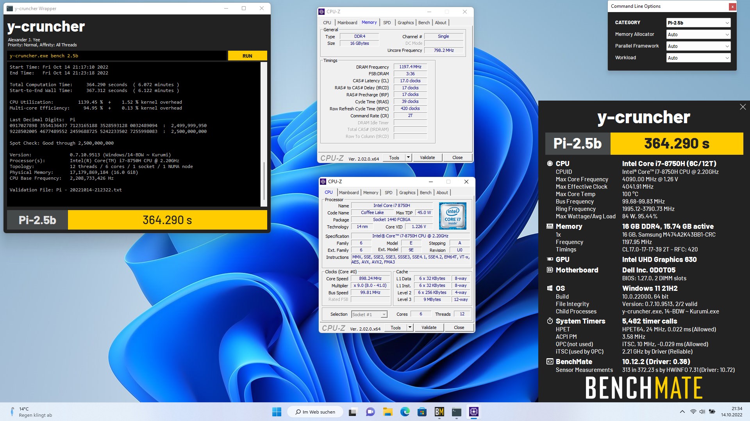750x421 pixels.
Task: Open the clock showing 21:34 14.10.2022
Action: 731,412
